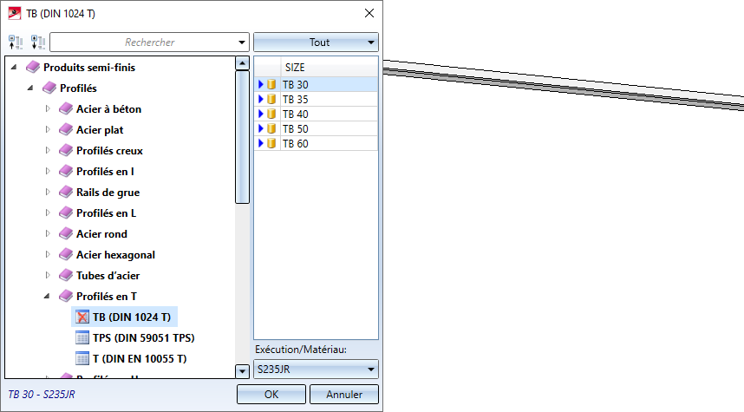Click the cylinder icon of TB 50
The height and width of the screenshot is (412, 744).
click(271, 128)
